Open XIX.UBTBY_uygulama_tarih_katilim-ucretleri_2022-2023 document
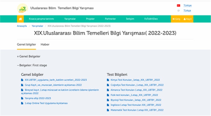211x116 pixels. point(56,80)
